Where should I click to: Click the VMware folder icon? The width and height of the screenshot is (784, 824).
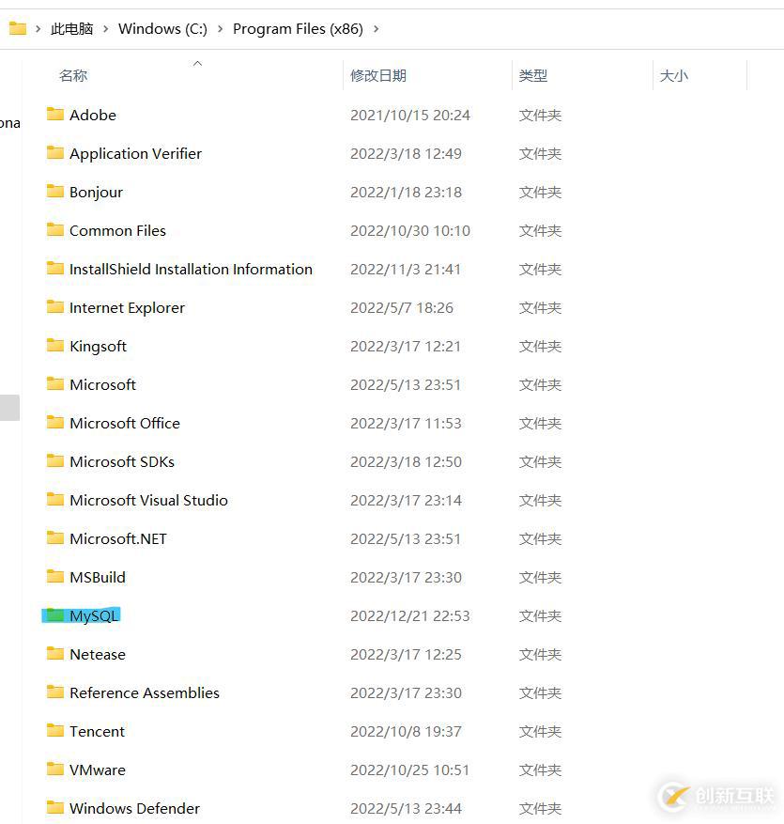pos(55,769)
